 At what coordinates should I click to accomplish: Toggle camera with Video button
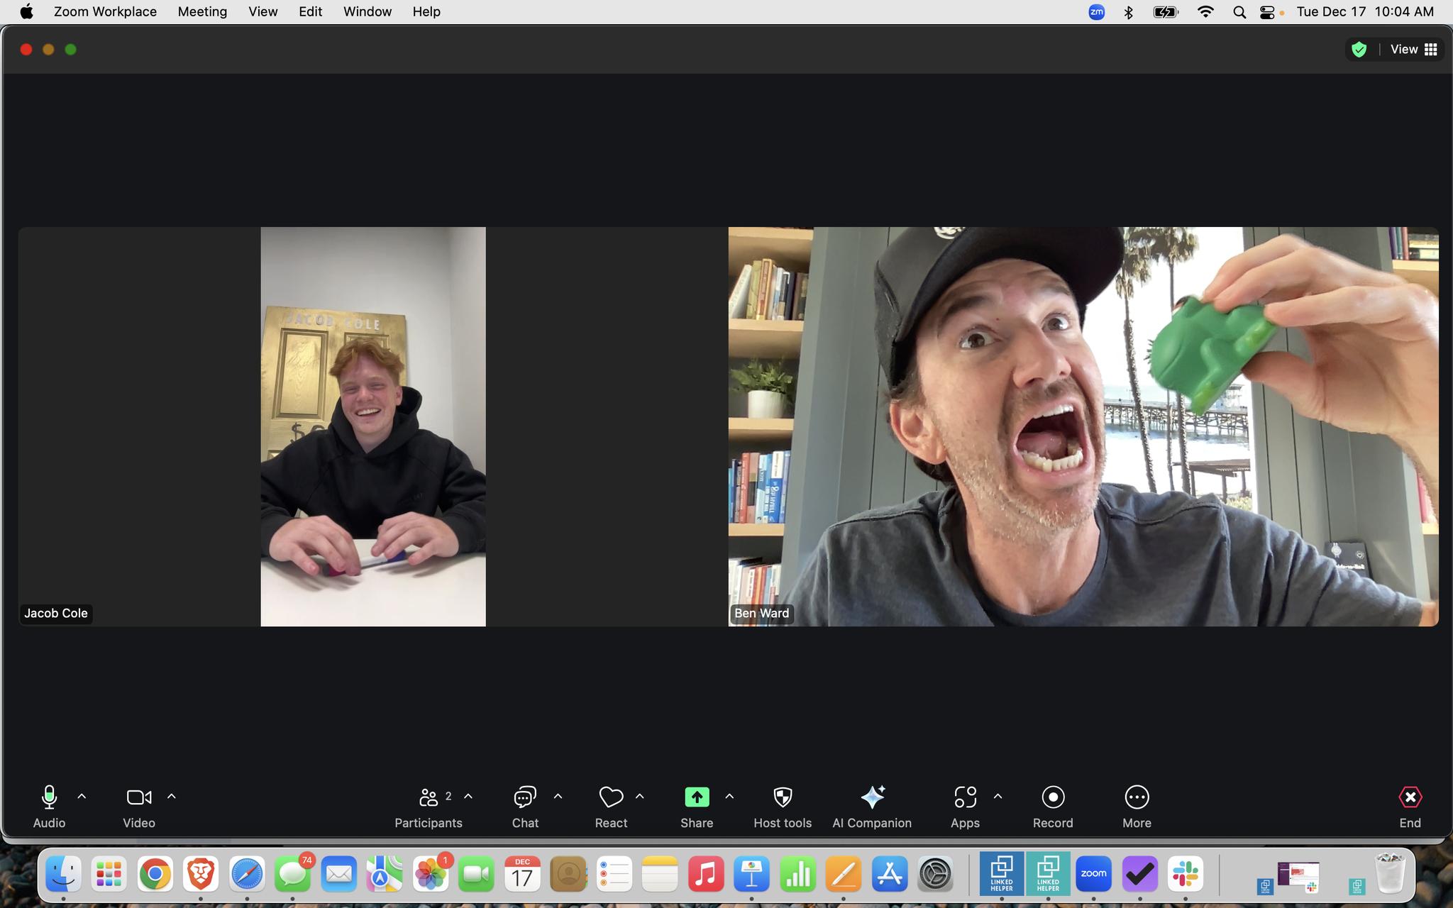pos(138,807)
